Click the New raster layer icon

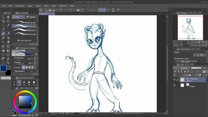coord(183,75)
